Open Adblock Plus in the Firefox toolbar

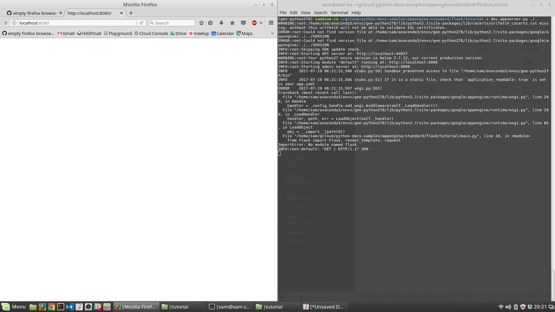tap(254, 23)
